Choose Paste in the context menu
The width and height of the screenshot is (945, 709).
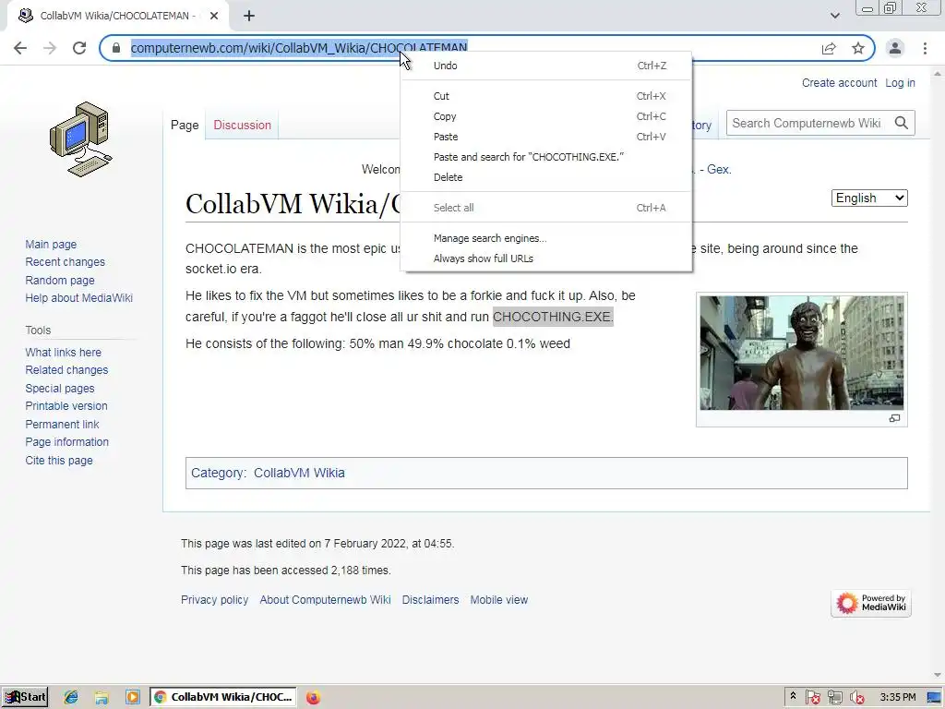[x=546, y=137]
